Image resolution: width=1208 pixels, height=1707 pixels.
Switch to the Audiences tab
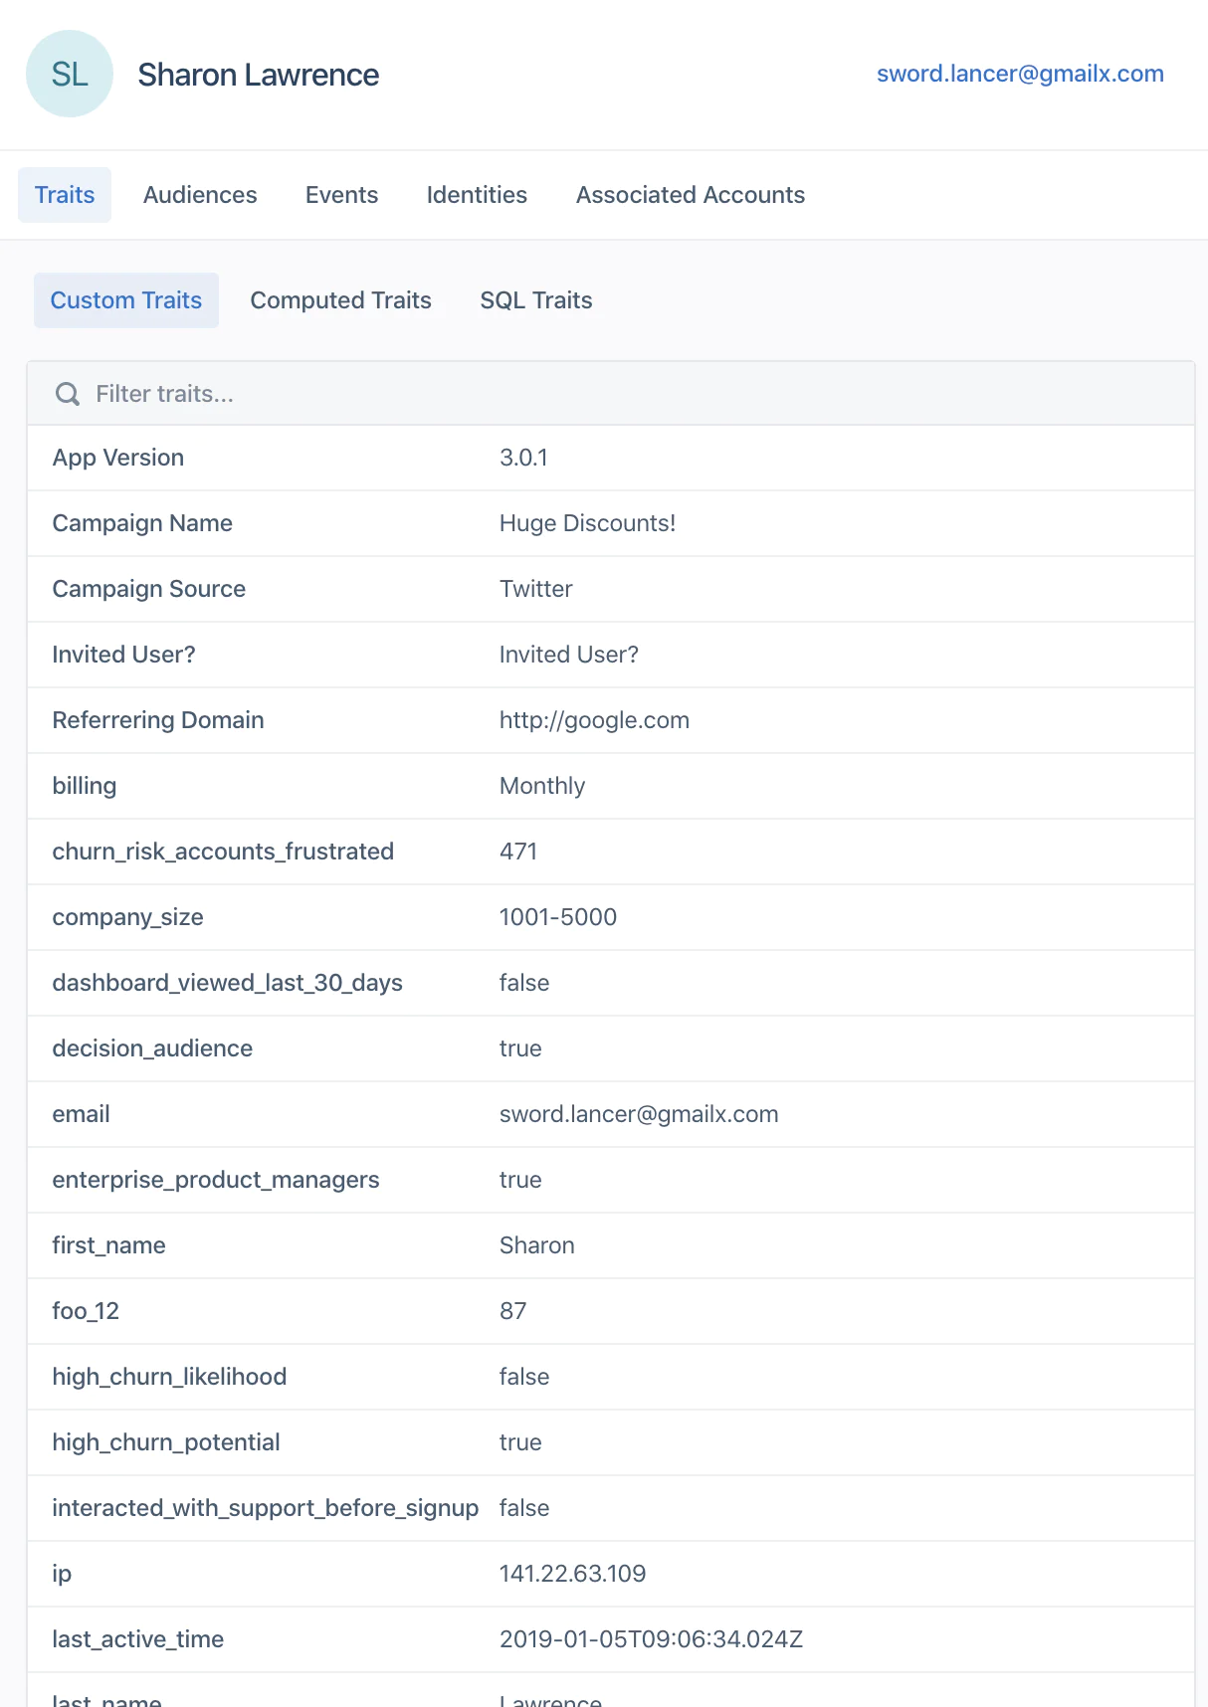pyautogui.click(x=200, y=195)
